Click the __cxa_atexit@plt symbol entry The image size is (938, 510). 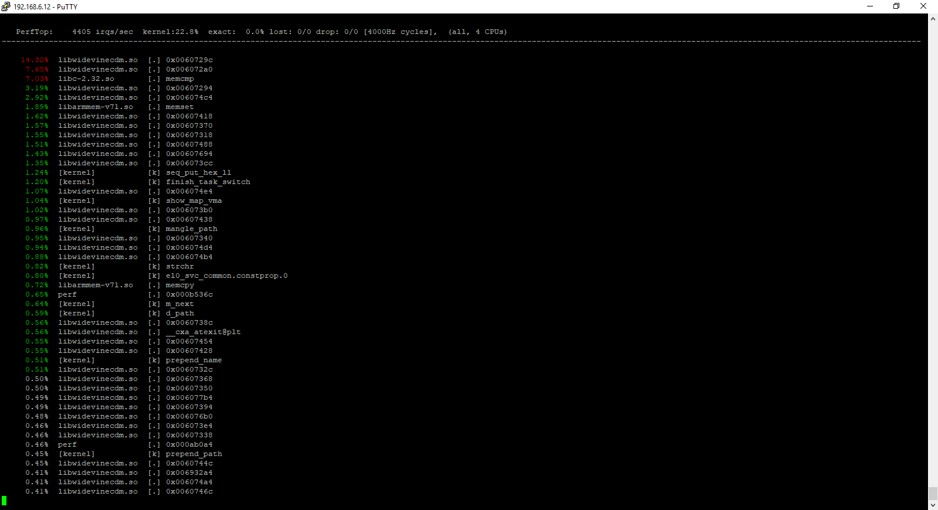[203, 332]
